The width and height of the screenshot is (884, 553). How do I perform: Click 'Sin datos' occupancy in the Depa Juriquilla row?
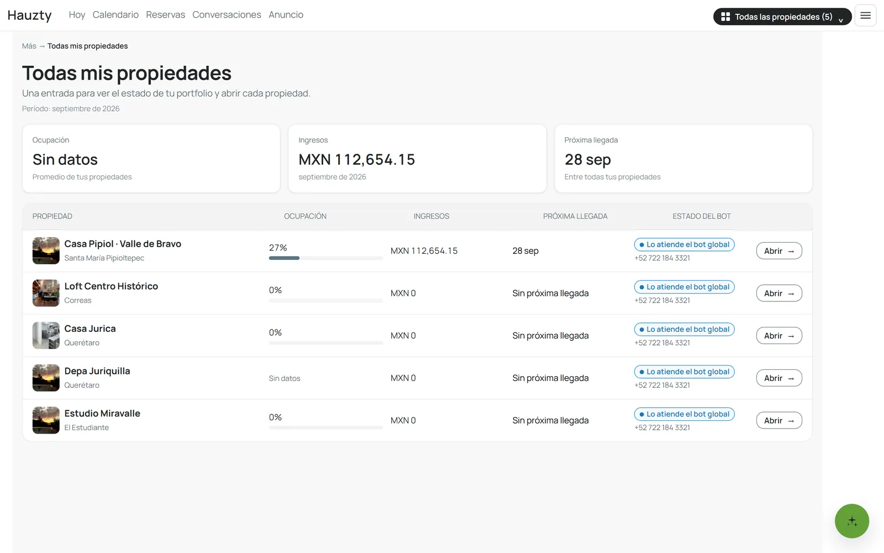click(285, 378)
